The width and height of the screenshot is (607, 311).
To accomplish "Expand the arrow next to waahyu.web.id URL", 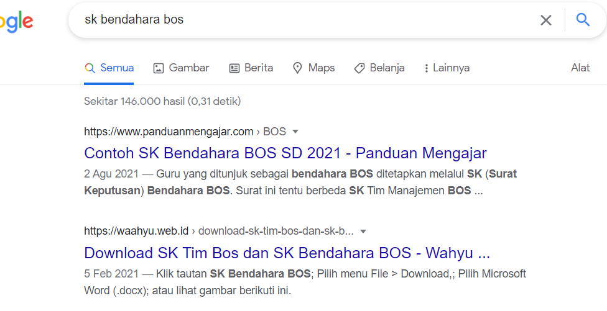I will point(363,232).
